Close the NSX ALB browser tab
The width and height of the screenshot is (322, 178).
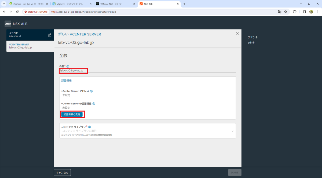pos(177,4)
